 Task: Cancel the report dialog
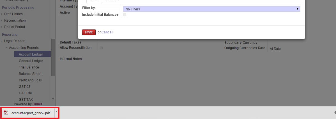tap(107, 32)
